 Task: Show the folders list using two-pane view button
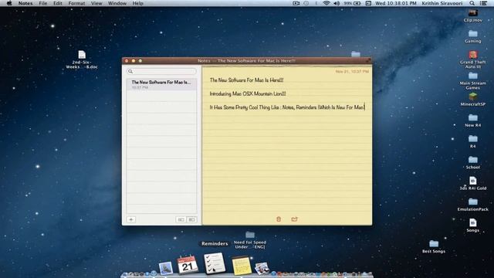(x=191, y=219)
